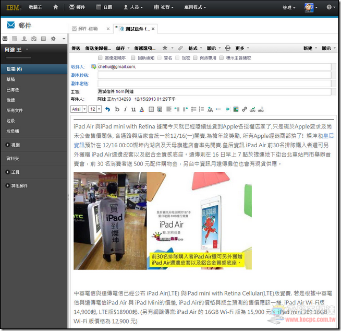341x331 pixels.
Task: Click the insert link chain icon
Action: pos(245,109)
